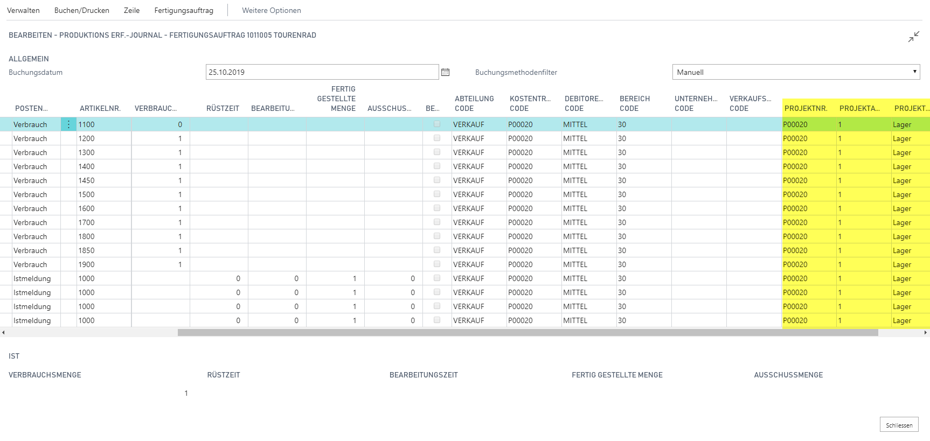Click the right arrow of horizontal scrollbar
The height and width of the screenshot is (441, 930).
(x=926, y=333)
